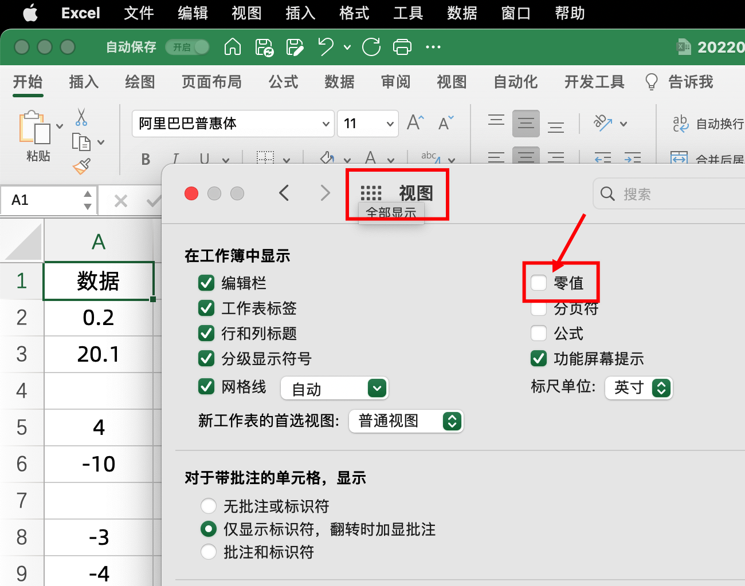Enable the 公式 checkbox
Screen dimensions: 745x586
click(539, 333)
